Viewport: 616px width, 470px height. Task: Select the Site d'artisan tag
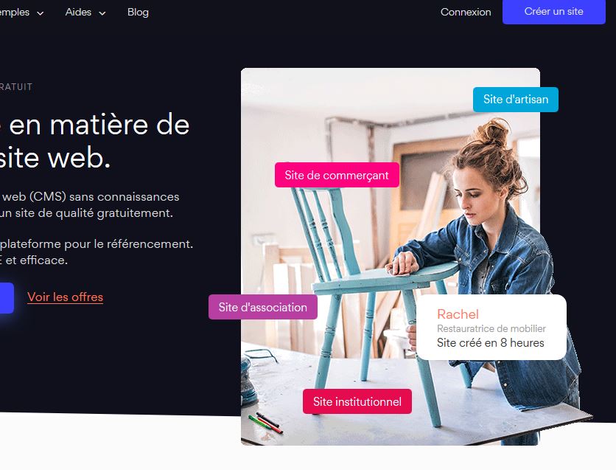point(516,100)
